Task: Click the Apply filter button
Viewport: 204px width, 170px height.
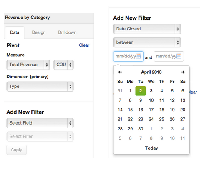Action: pos(16,150)
